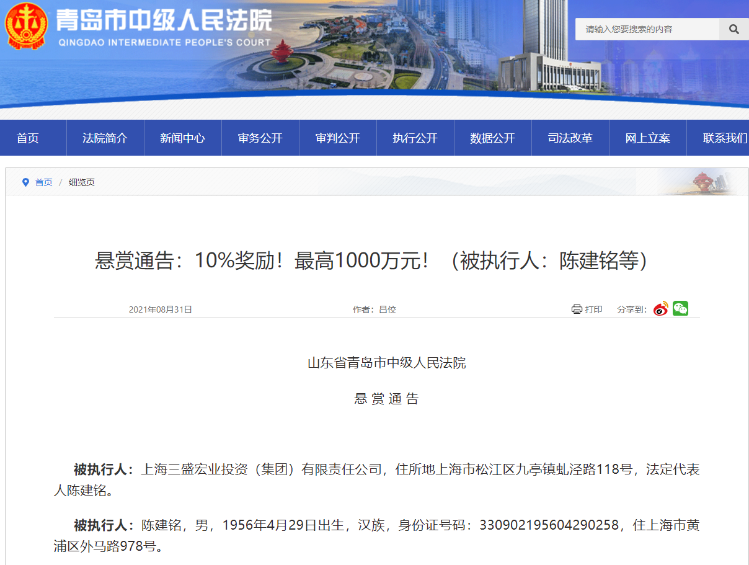
Task: Open 联系我们 menu item
Action: click(x=718, y=138)
